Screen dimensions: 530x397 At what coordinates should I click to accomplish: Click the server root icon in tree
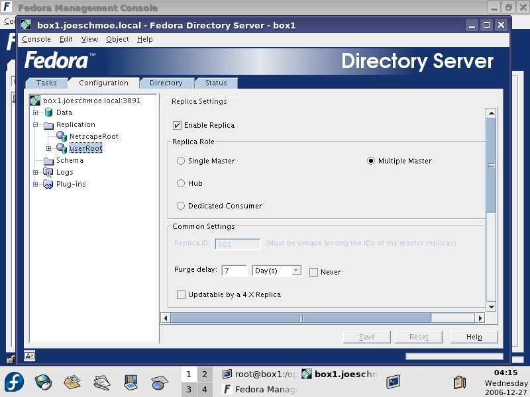tap(36, 101)
